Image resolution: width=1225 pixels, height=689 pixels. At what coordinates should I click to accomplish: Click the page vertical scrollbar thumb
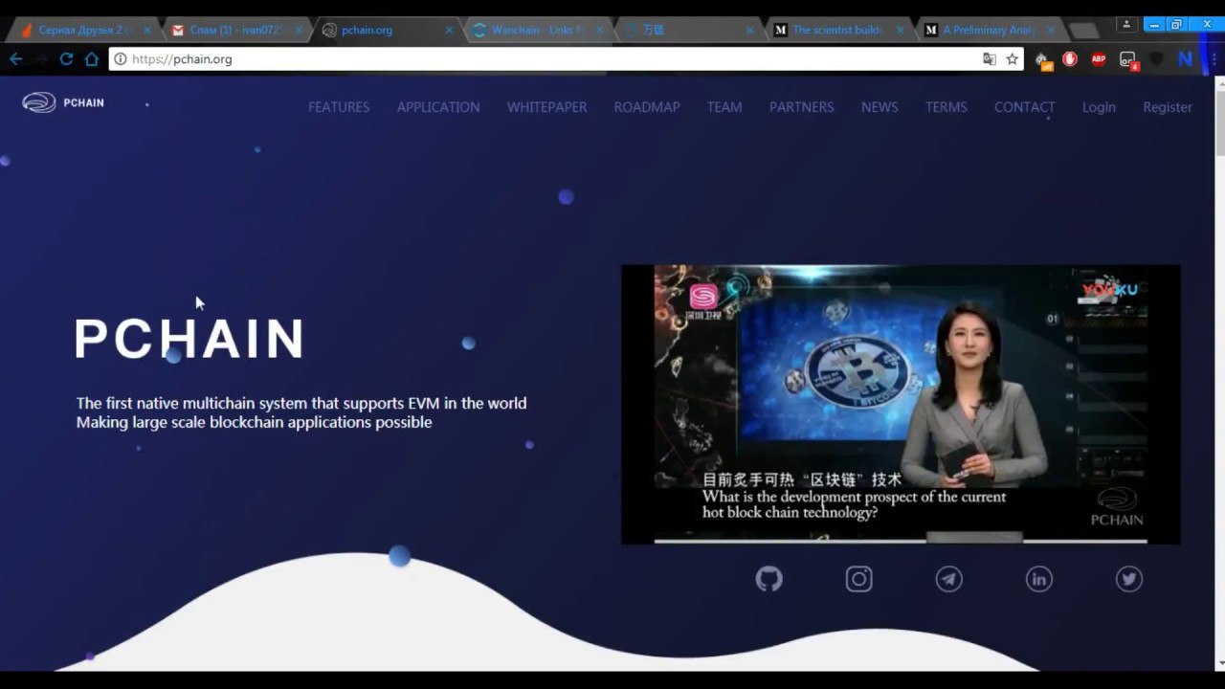tap(1219, 122)
